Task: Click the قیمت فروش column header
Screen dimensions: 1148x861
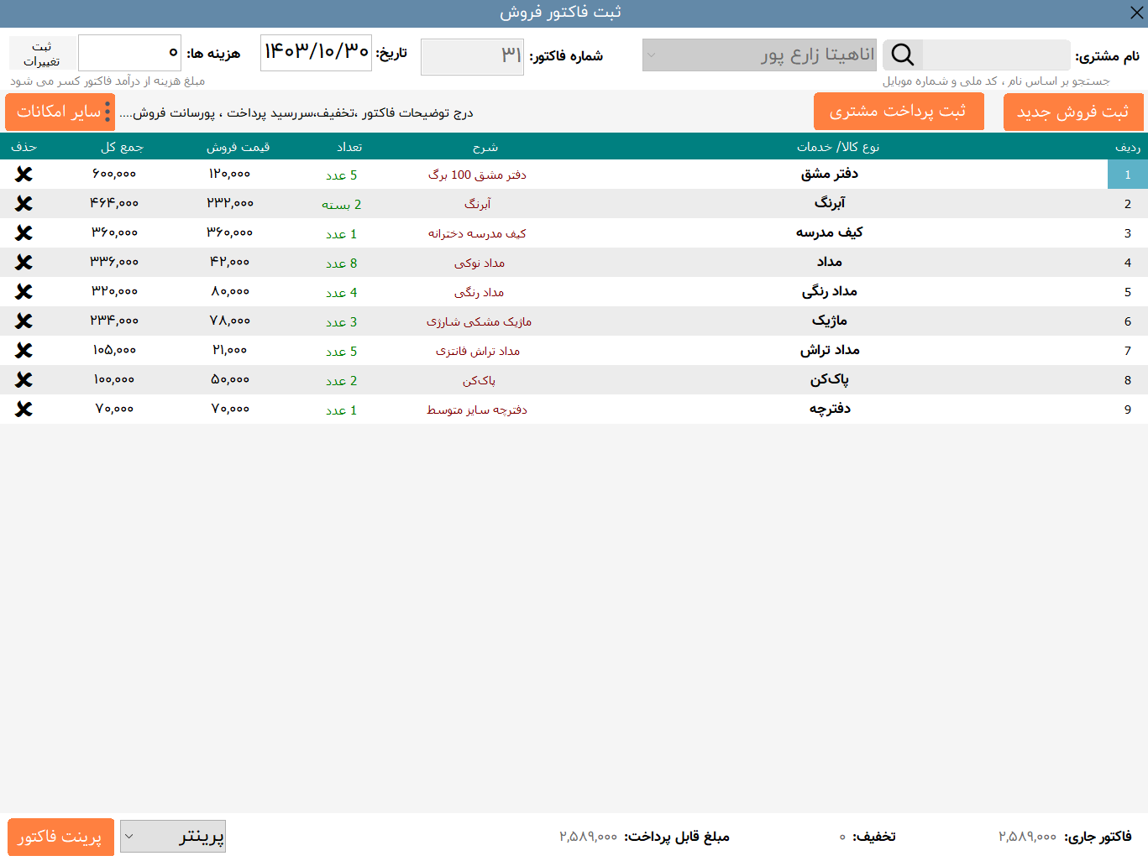Action: [x=239, y=147]
